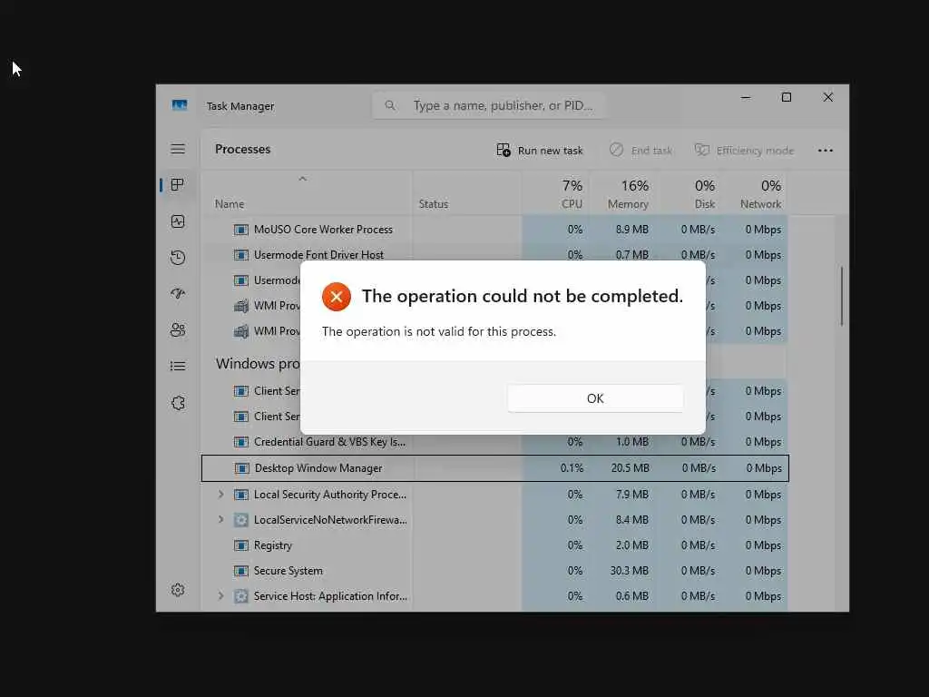Open the Details list sidebar icon

[x=178, y=367]
